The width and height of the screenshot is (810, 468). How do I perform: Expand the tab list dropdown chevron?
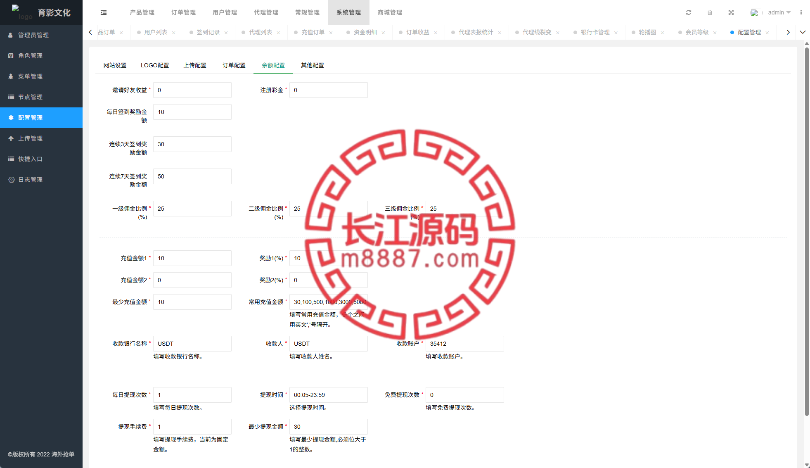803,32
